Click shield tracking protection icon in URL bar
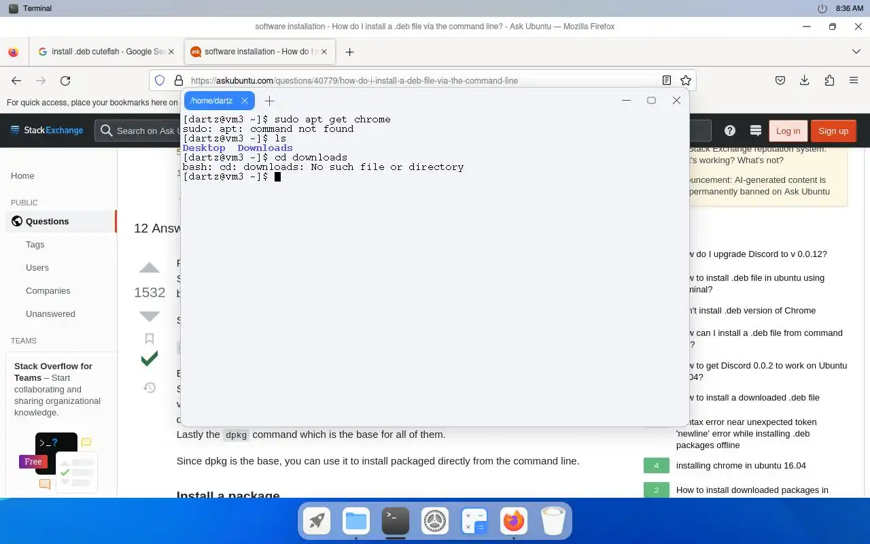This screenshot has width=870, height=544. (x=160, y=80)
